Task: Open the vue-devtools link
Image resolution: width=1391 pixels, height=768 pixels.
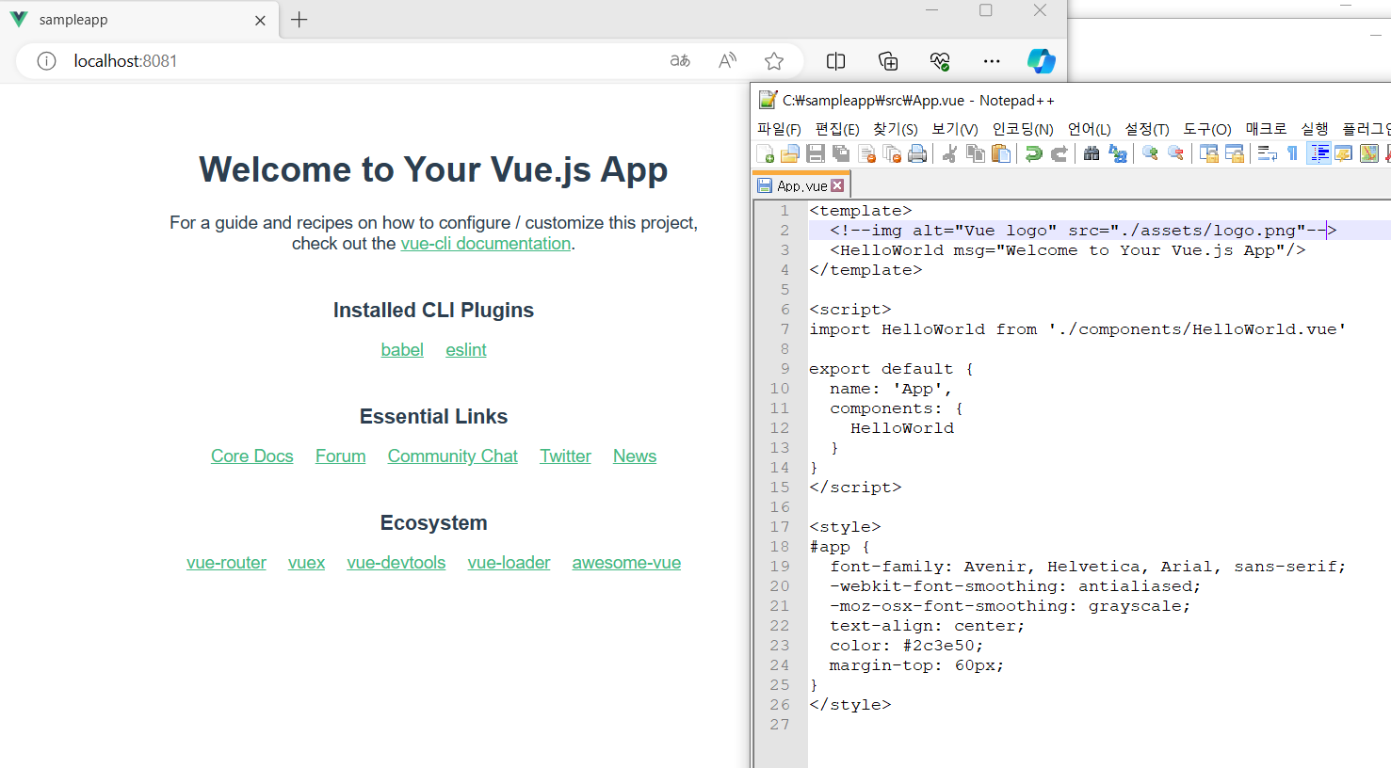Action: click(396, 563)
